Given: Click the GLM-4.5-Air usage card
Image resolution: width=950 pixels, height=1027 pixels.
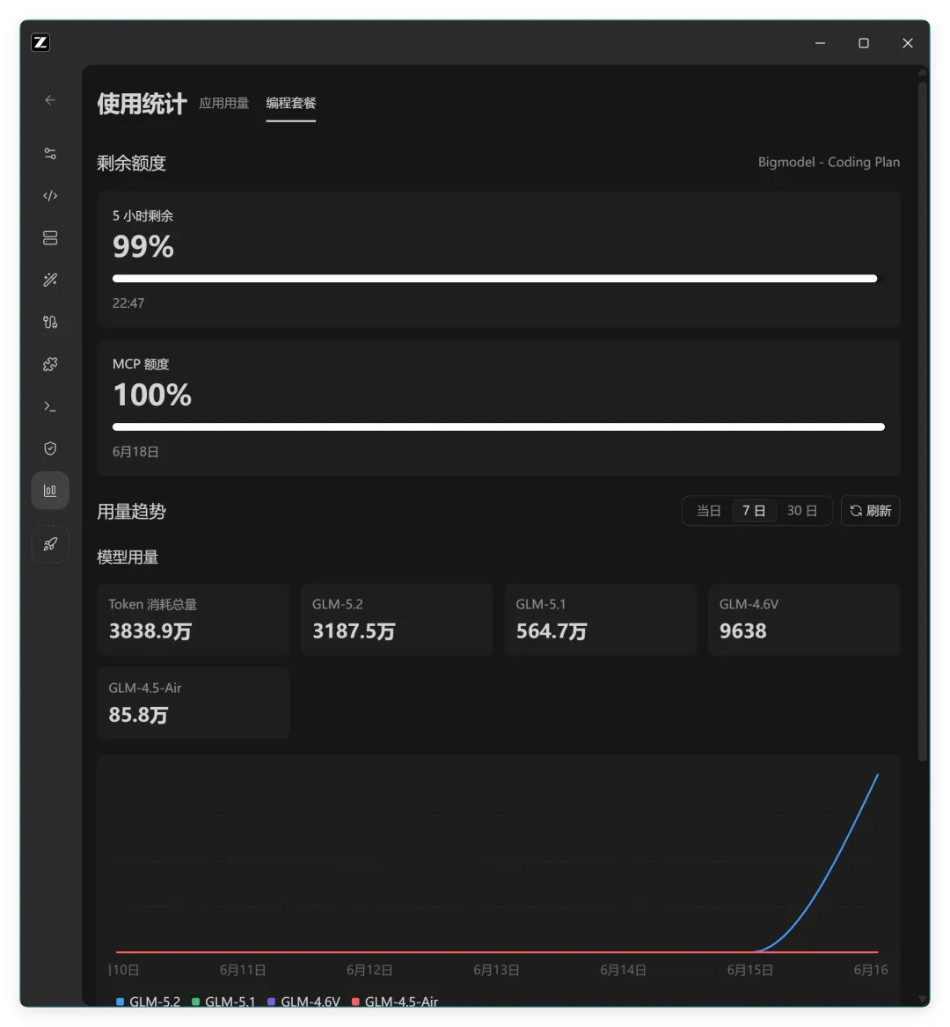Looking at the screenshot, I should tap(193, 703).
